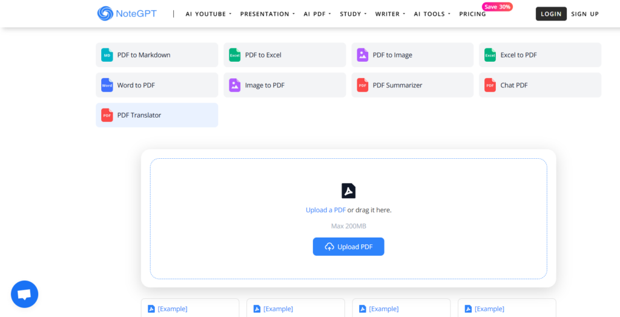Click the PDF Translator red icon

pos(107,115)
